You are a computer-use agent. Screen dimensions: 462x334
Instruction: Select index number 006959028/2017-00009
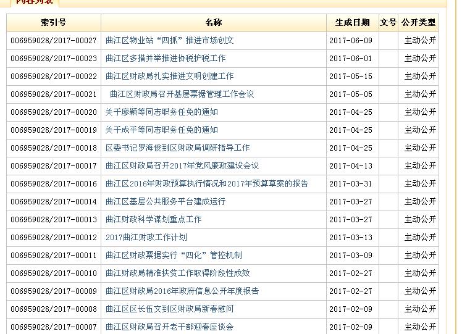54,291
